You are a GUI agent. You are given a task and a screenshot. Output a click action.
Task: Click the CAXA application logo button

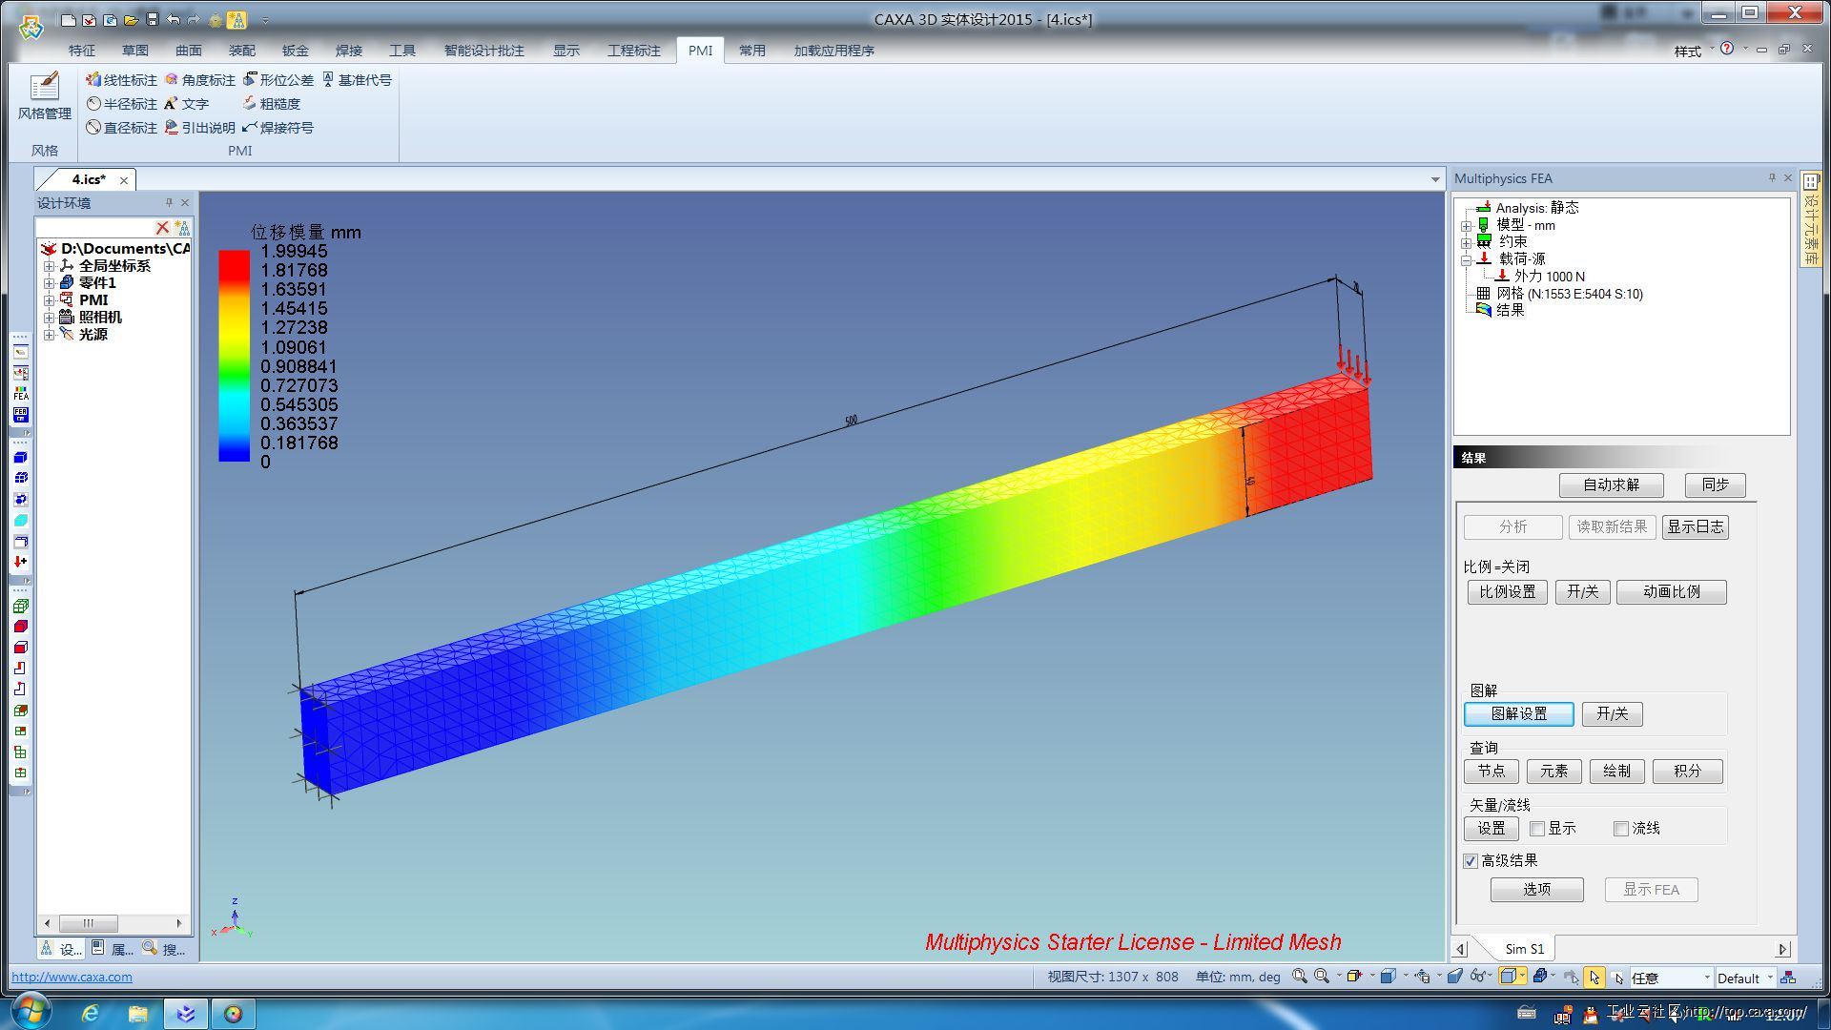coord(31,26)
